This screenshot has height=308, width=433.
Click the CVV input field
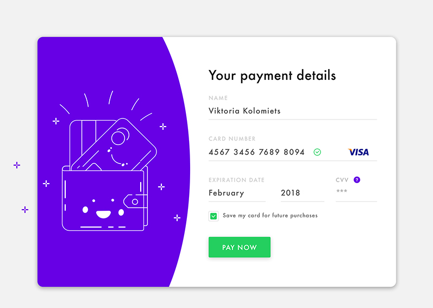(356, 193)
